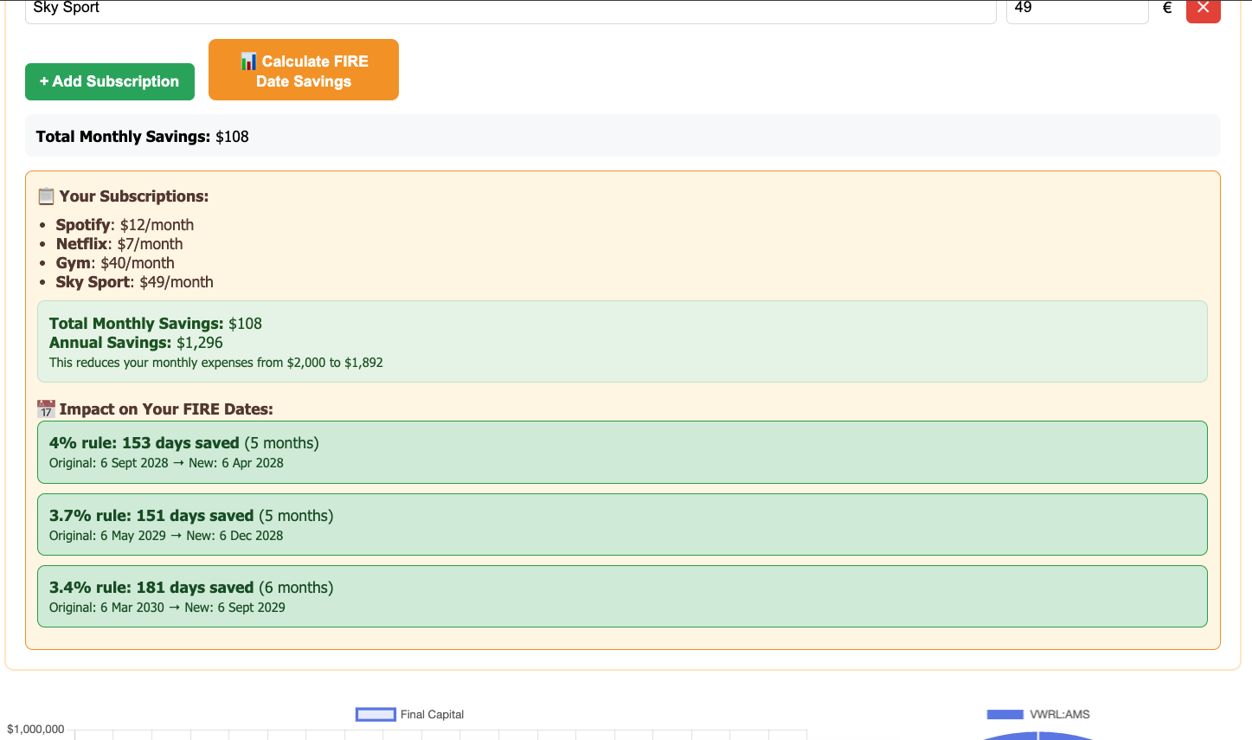Delete the Sky Sport subscription row
Screen dimensions: 1252x740
(1203, 9)
